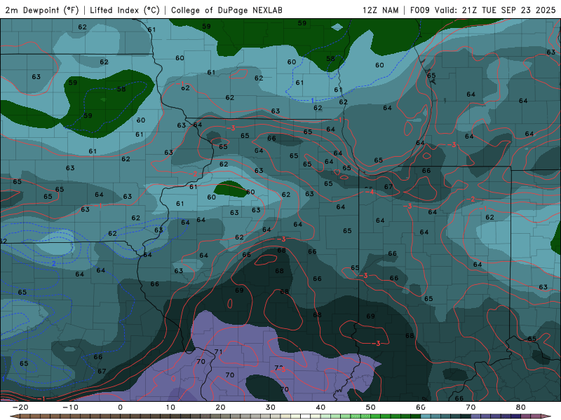Click the 72 dewpoint value in the purple area
Viewport: 561px width, 420px height.
pos(279,367)
